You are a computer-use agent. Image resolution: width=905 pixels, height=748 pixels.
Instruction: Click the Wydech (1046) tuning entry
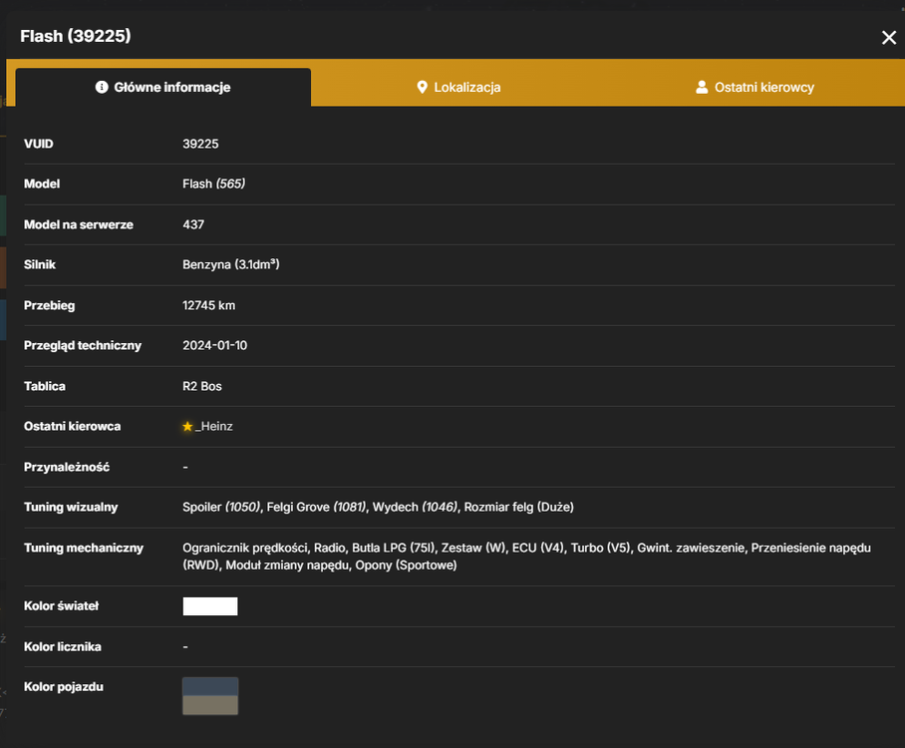[415, 507]
